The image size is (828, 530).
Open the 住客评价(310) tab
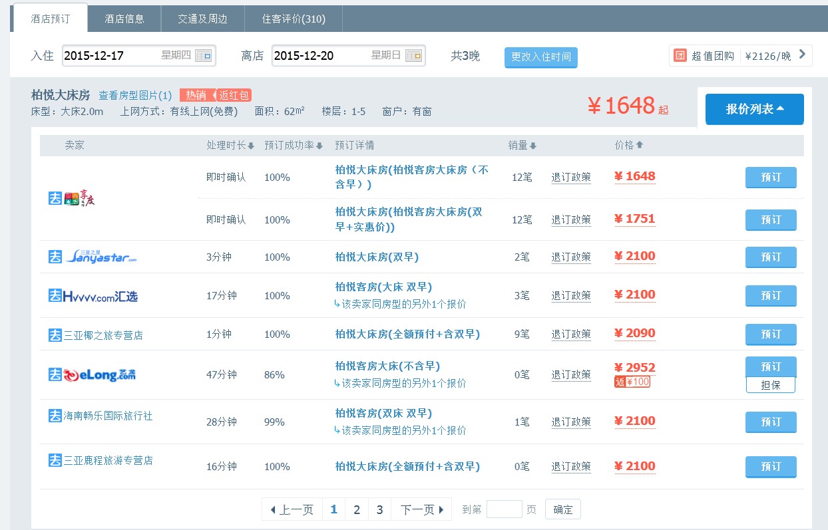point(294,19)
